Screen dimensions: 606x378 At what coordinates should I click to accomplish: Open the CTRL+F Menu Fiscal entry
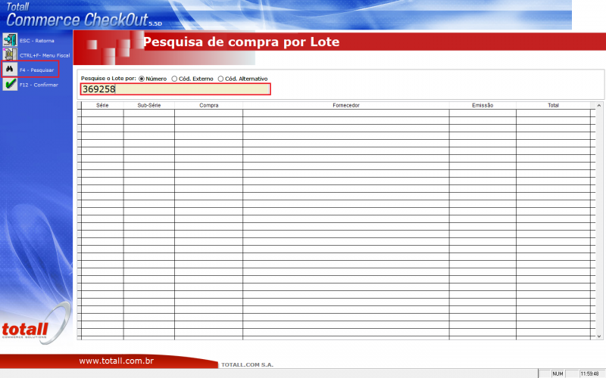45,55
